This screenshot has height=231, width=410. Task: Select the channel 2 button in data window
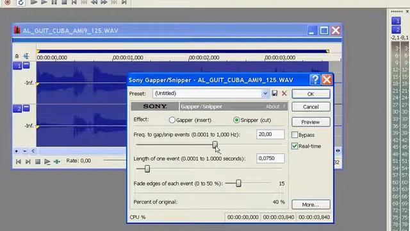(17, 108)
